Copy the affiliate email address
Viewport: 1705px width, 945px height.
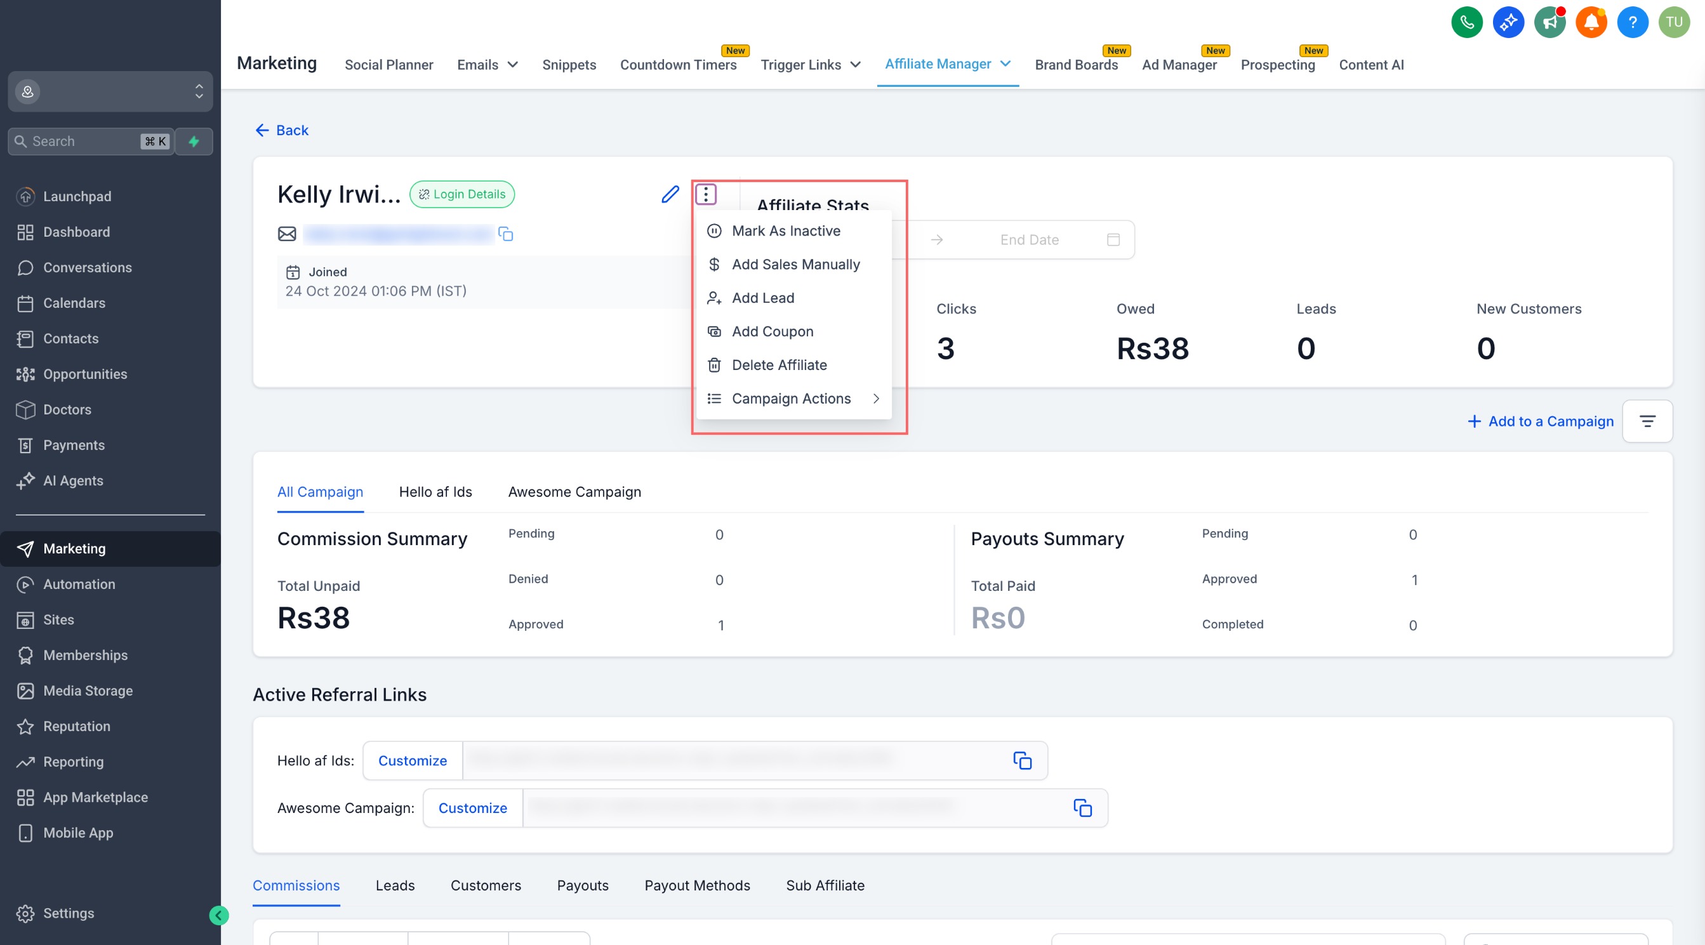(x=506, y=234)
